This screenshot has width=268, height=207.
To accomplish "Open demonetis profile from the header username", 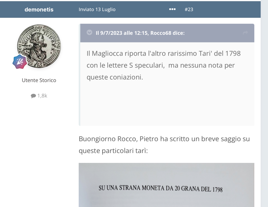I will (39, 10).
